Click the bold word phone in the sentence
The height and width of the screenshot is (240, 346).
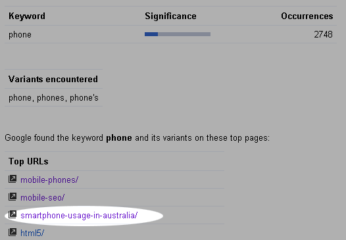click(x=119, y=138)
